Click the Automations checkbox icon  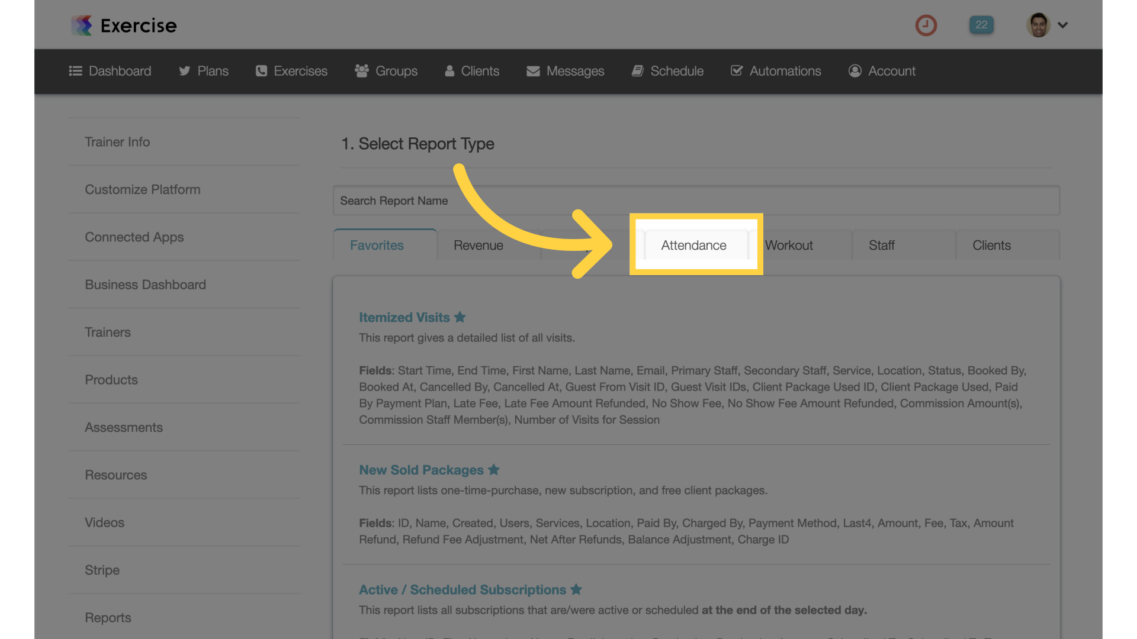pos(737,70)
